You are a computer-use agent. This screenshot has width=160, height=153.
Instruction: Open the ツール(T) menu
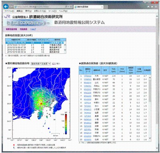53,11
